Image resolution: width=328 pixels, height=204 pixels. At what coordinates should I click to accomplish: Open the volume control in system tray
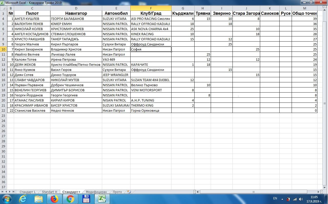pos(301,199)
